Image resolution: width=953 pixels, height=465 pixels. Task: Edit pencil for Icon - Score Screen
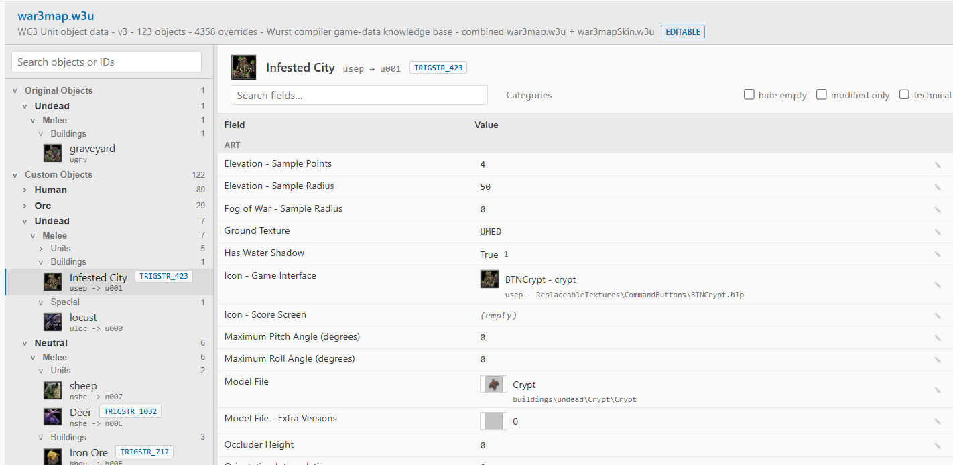(x=938, y=316)
